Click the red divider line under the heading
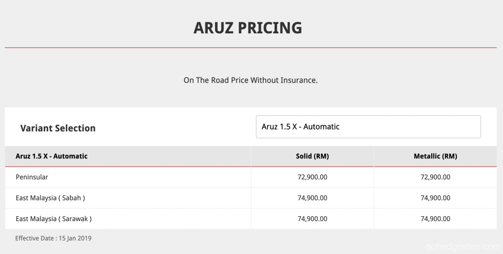Image resolution: width=503 pixels, height=254 pixels. (251, 48)
